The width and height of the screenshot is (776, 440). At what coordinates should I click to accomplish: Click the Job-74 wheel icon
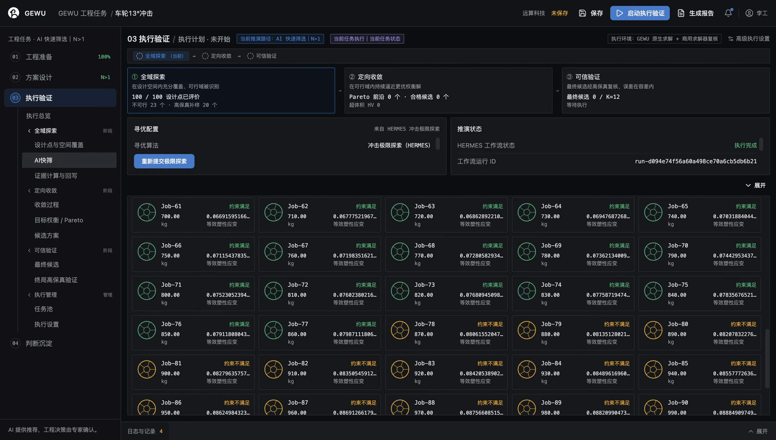tap(527, 291)
